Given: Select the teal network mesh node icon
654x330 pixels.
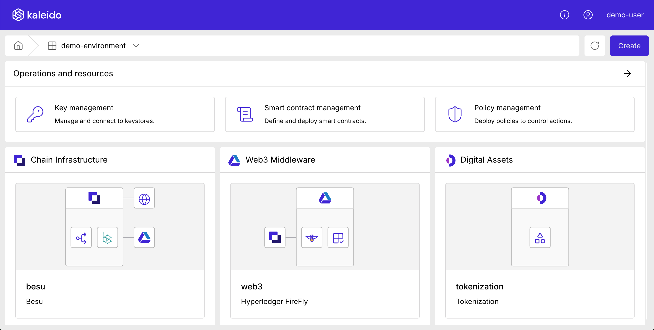Looking at the screenshot, I should click(x=108, y=238).
